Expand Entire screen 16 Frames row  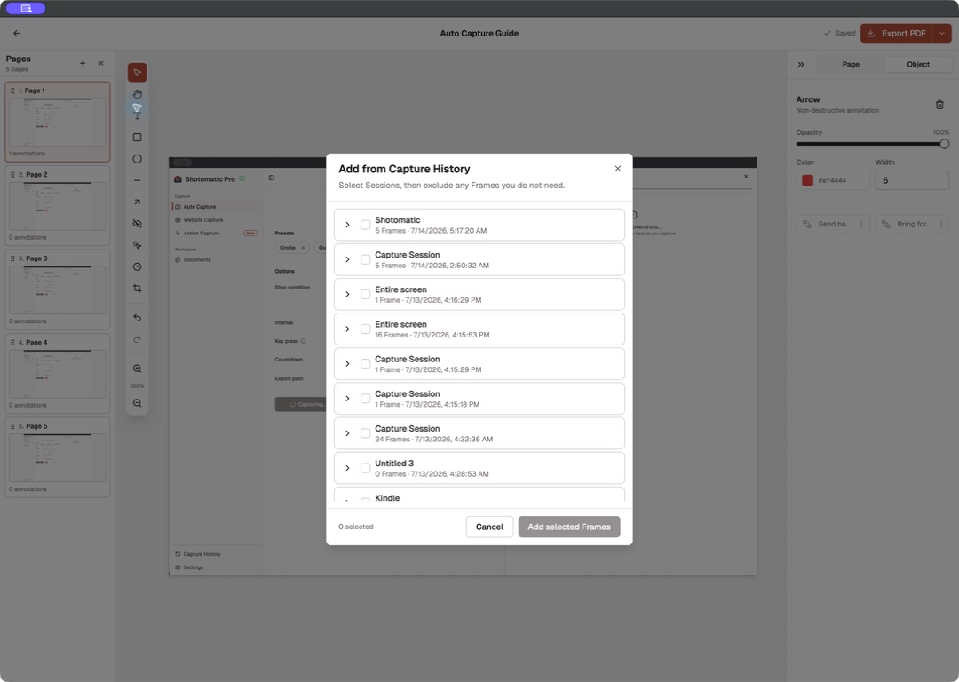click(x=347, y=329)
